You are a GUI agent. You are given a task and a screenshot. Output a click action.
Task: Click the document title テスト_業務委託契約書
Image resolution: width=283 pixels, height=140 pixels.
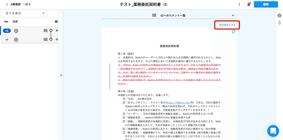click(140, 4)
